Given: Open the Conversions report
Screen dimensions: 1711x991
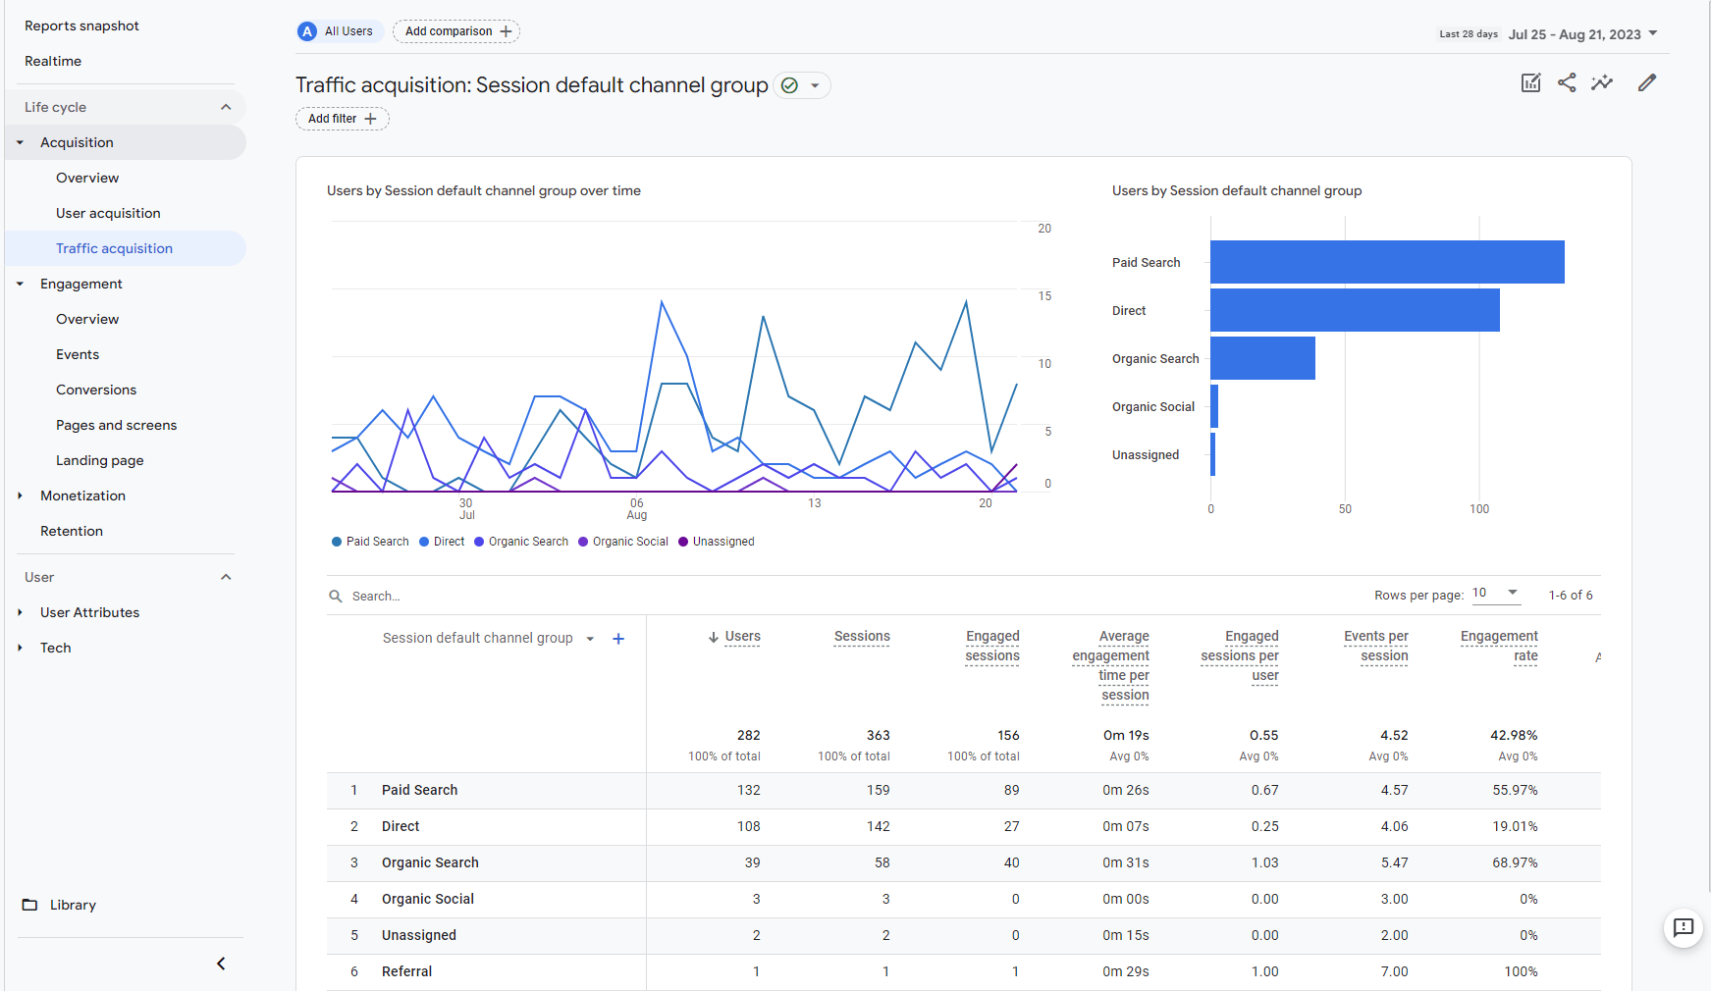Looking at the screenshot, I should [96, 390].
